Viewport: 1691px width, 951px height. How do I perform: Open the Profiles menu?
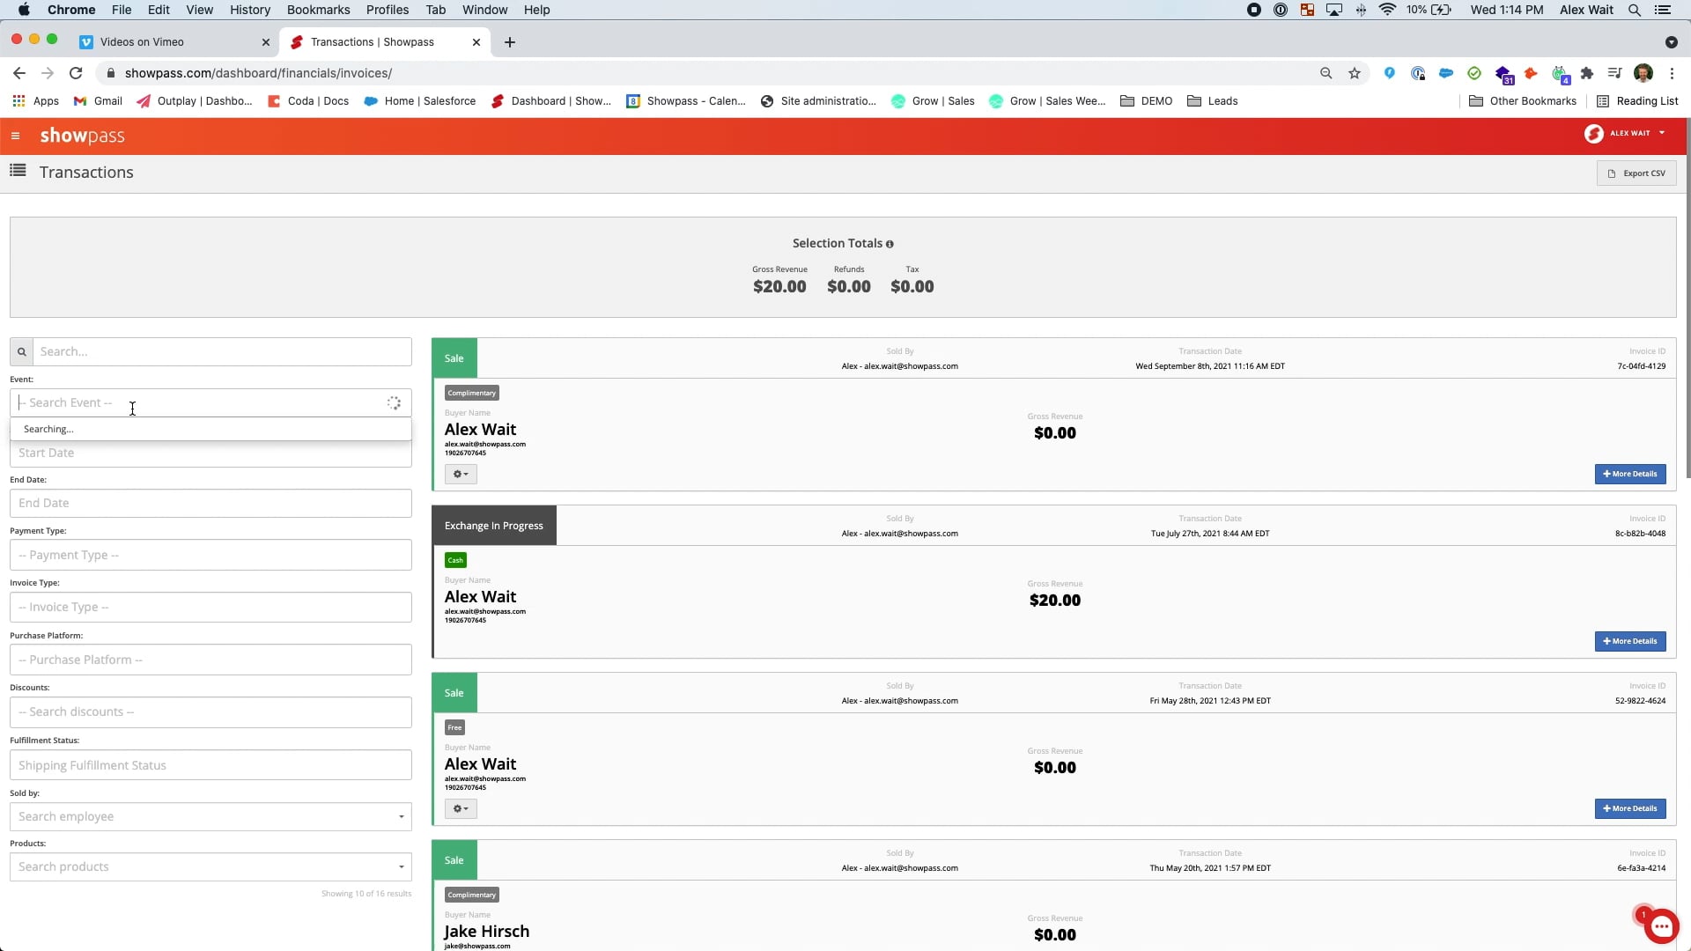388,10
